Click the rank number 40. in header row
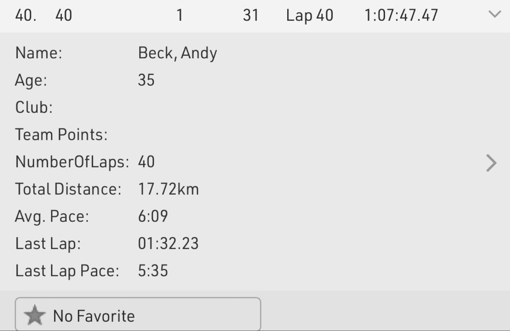 tap(25, 15)
